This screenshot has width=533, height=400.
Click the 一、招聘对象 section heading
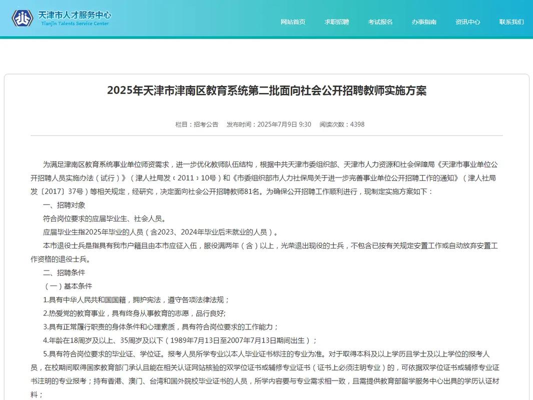[64, 205]
